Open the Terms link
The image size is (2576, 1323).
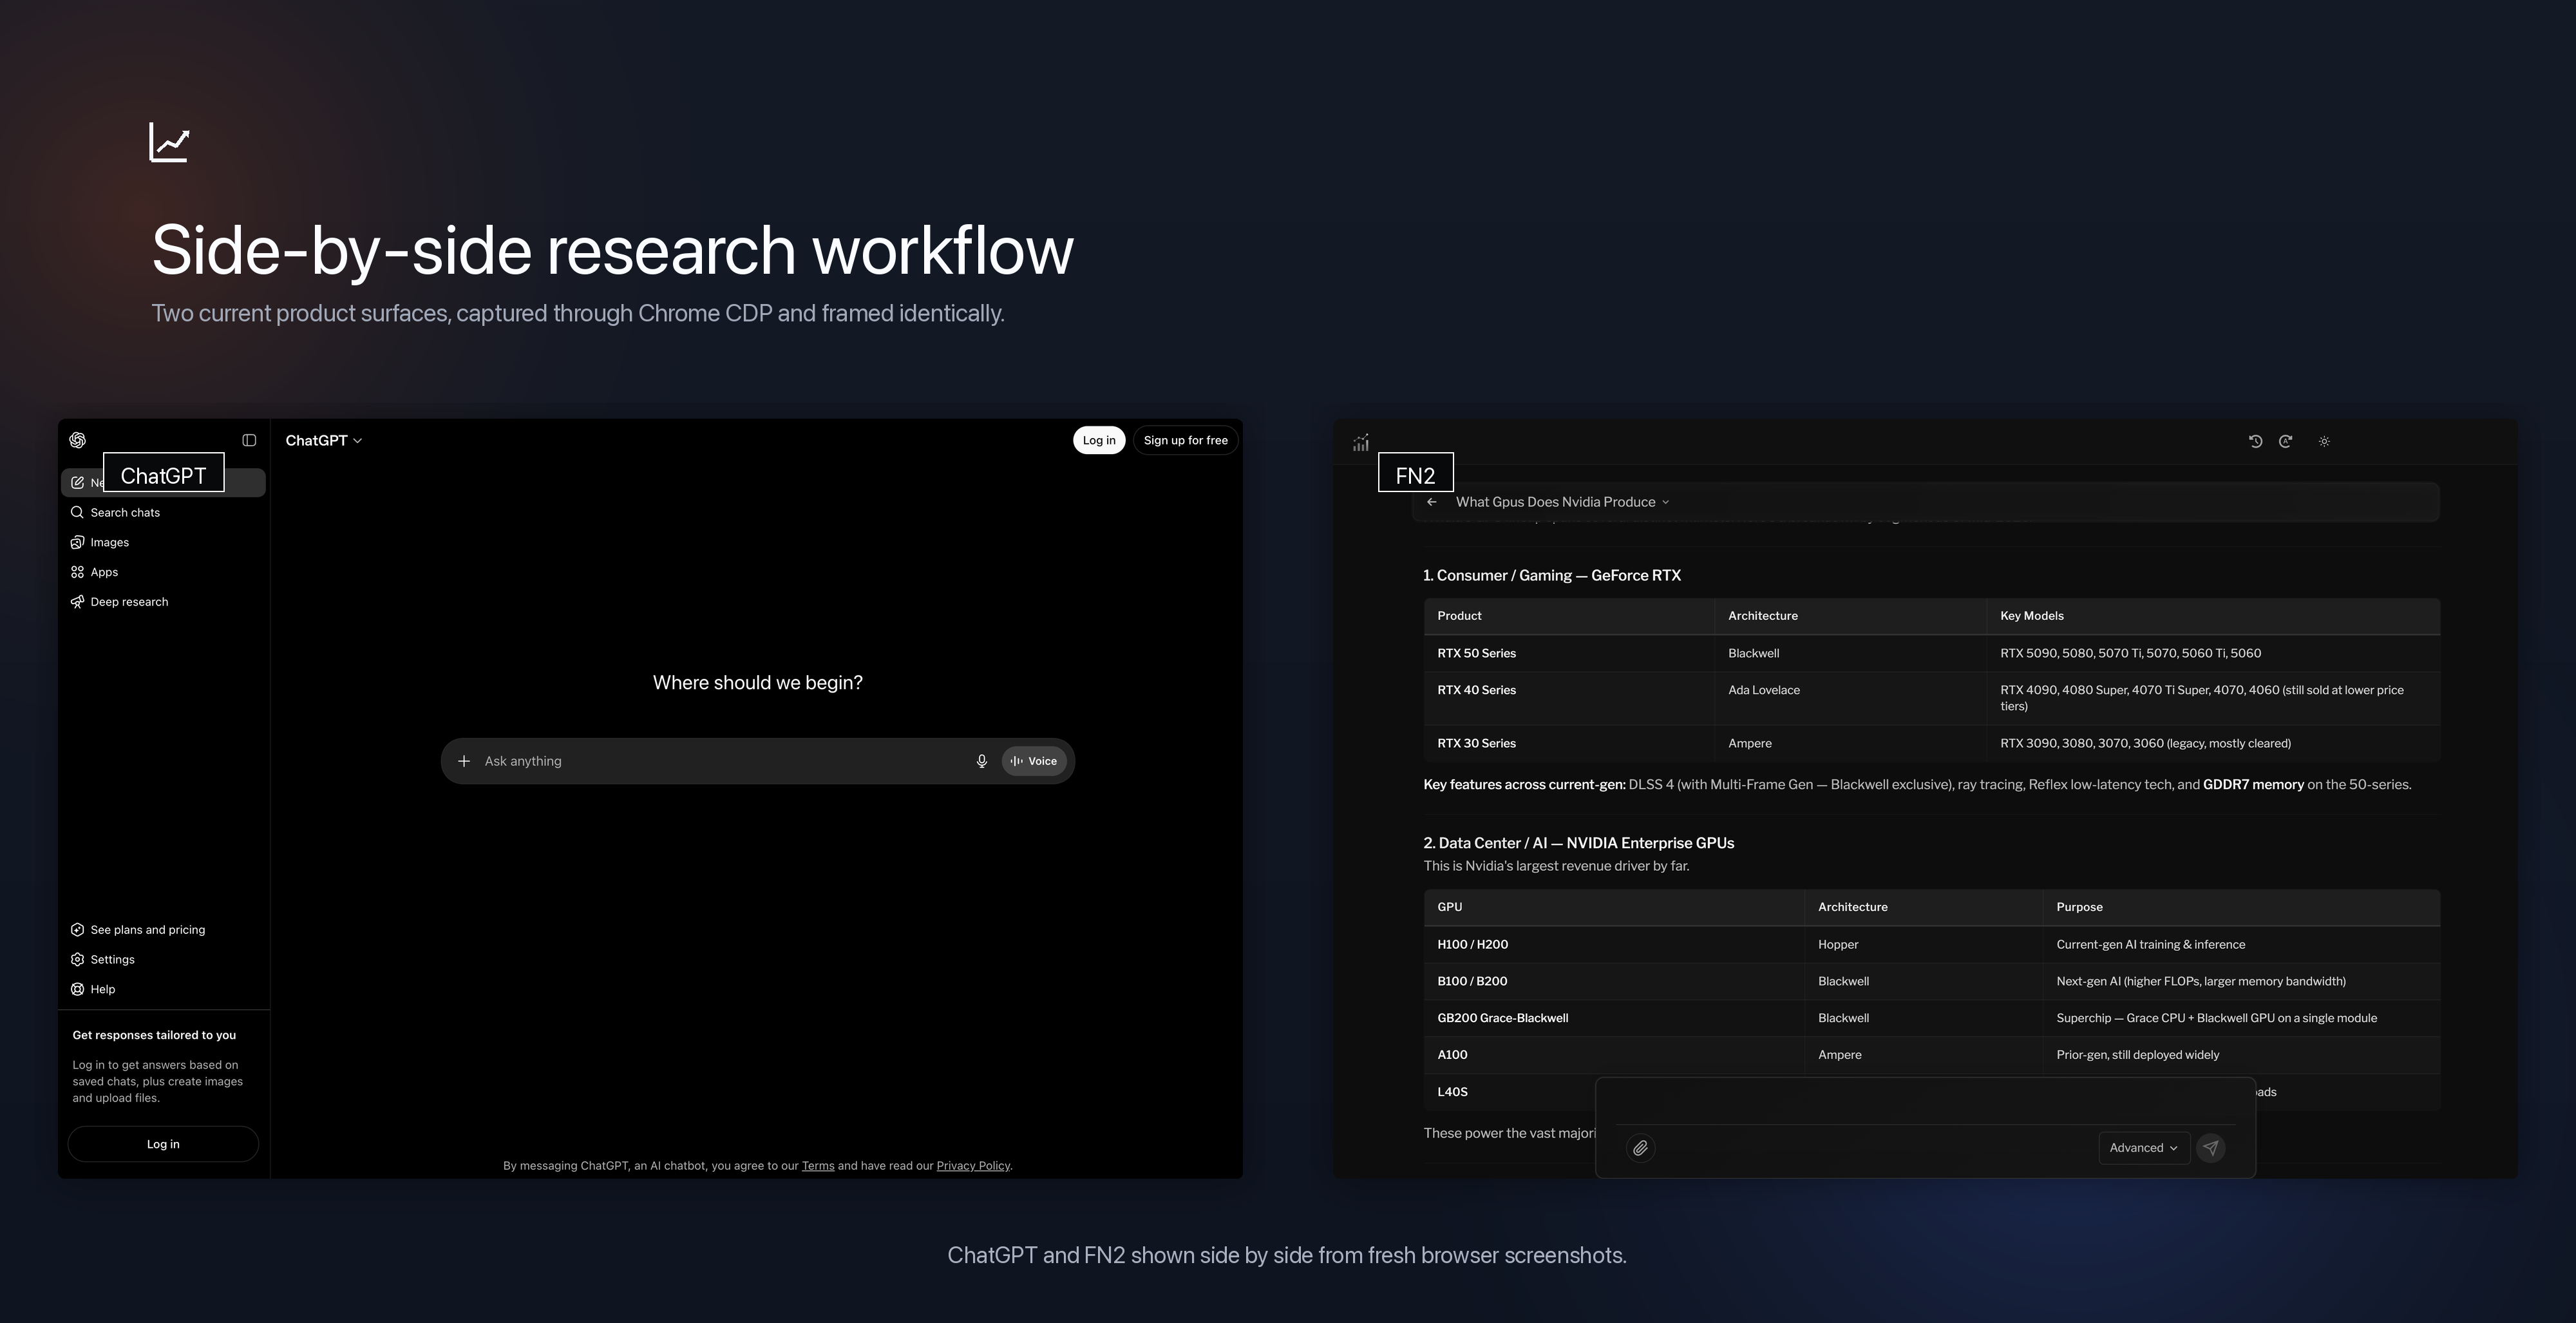(818, 1166)
